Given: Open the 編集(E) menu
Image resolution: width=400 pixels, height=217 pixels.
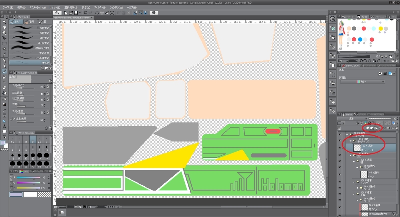Looking at the screenshot, I should click(21, 7).
